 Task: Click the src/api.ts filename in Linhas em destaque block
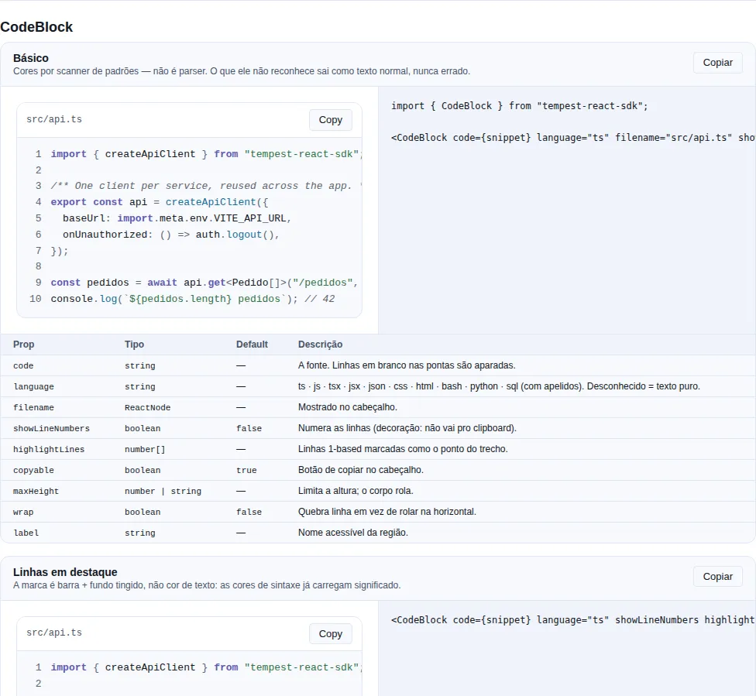[x=54, y=633]
